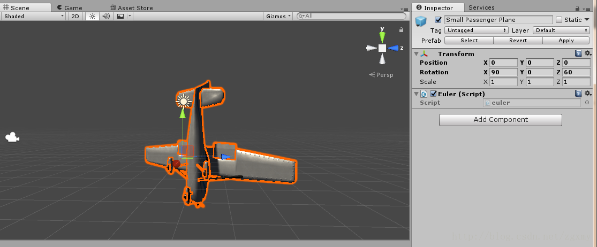The width and height of the screenshot is (597, 247).
Task: Click the green Y axis gizmo cone
Action: click(x=382, y=36)
